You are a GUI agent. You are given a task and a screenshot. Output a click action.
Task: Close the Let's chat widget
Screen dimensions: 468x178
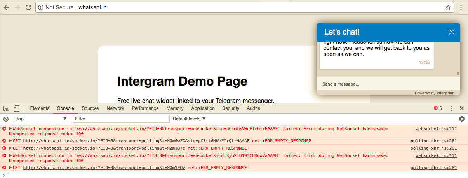pos(451,32)
